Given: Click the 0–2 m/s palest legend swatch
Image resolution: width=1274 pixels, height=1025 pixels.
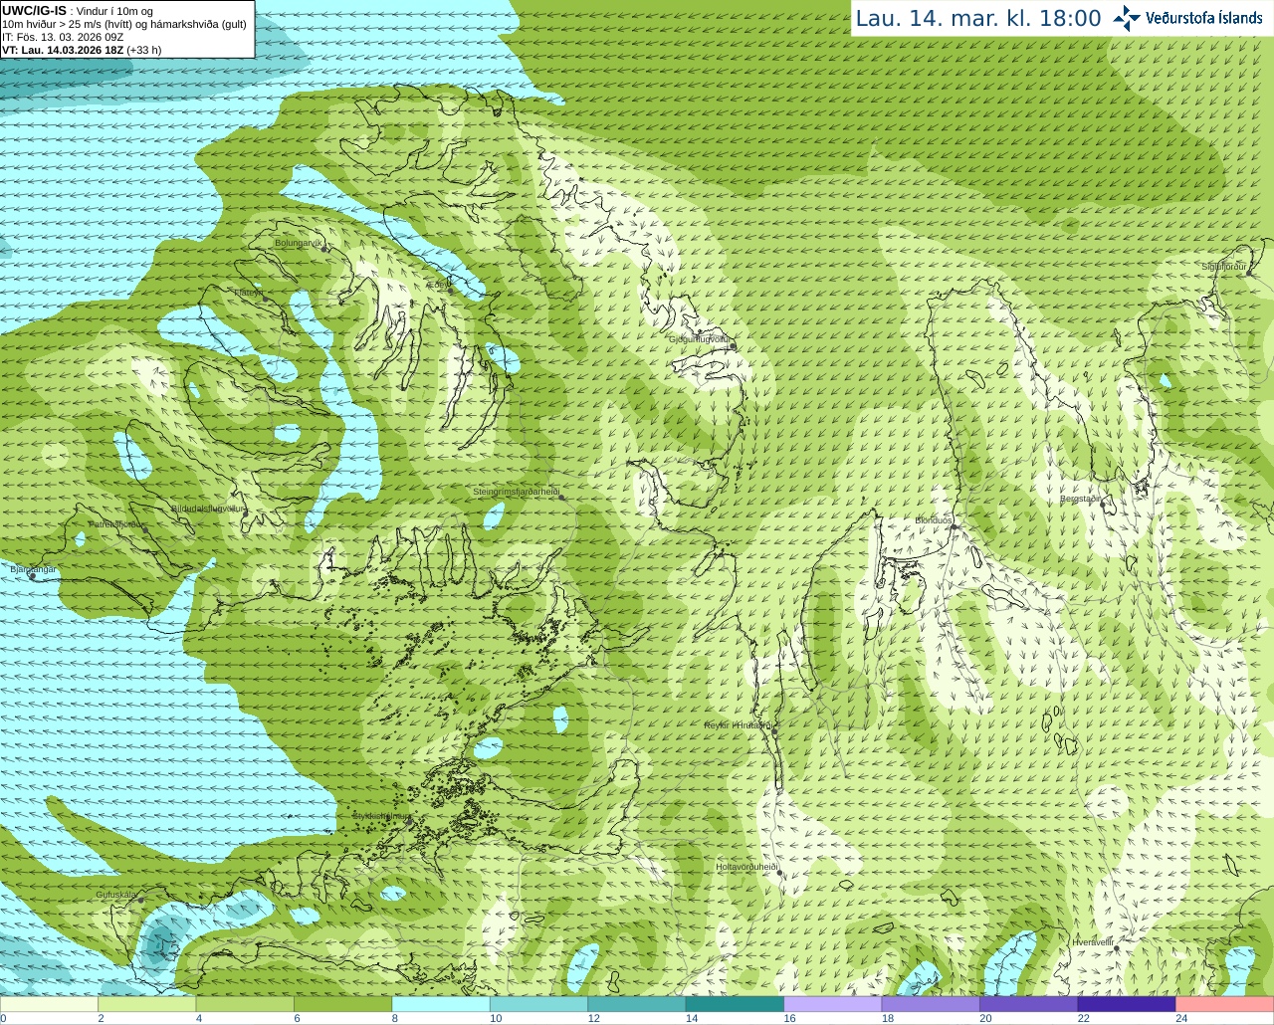Looking at the screenshot, I should [50, 1004].
